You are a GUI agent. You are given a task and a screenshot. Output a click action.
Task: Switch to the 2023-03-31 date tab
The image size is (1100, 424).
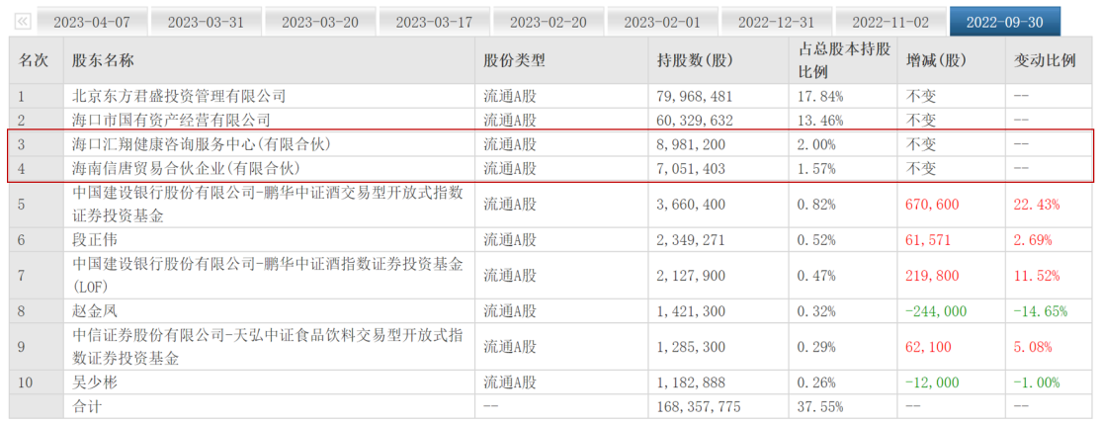[x=206, y=22]
